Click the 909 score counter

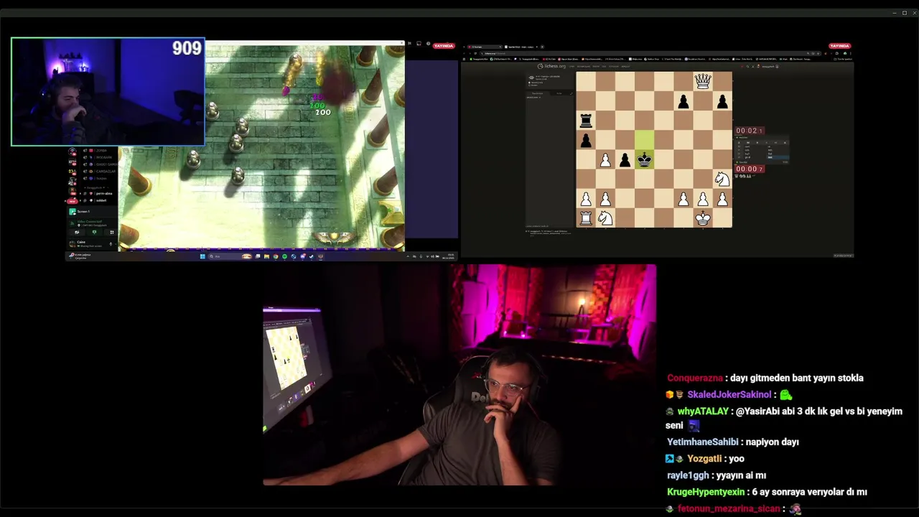(187, 48)
